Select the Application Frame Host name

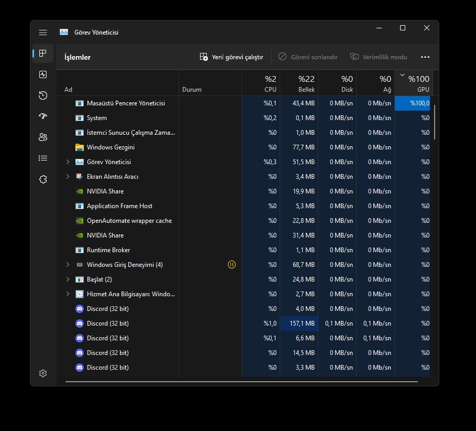coord(119,206)
